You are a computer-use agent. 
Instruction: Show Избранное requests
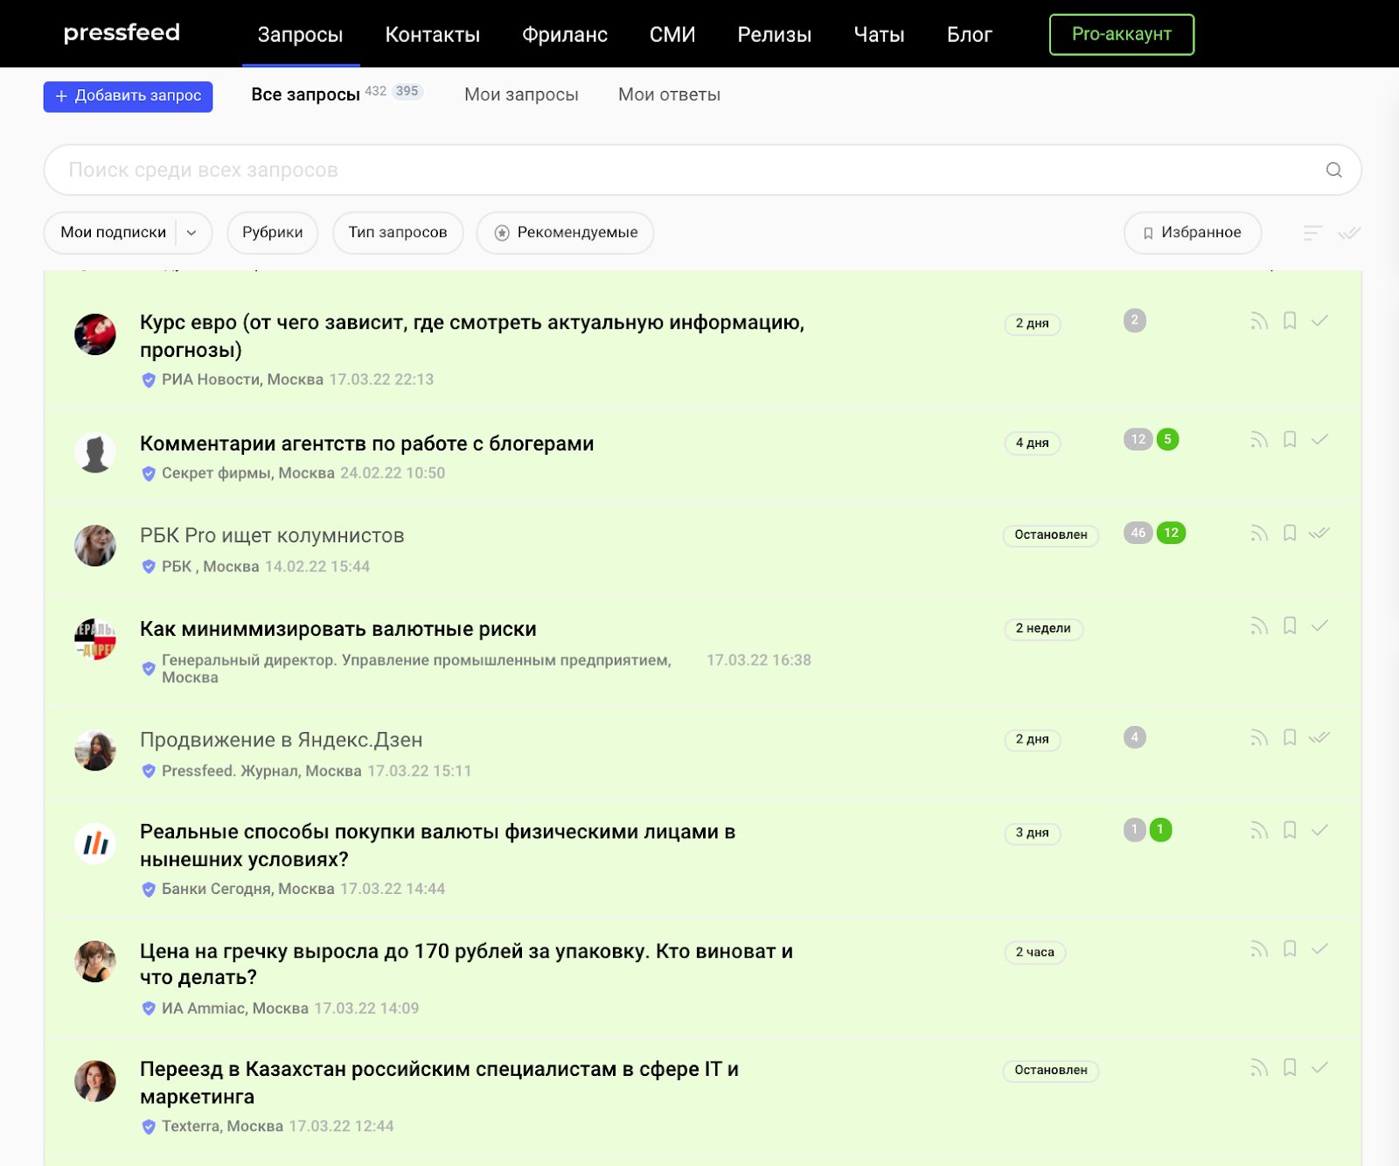pos(1192,233)
